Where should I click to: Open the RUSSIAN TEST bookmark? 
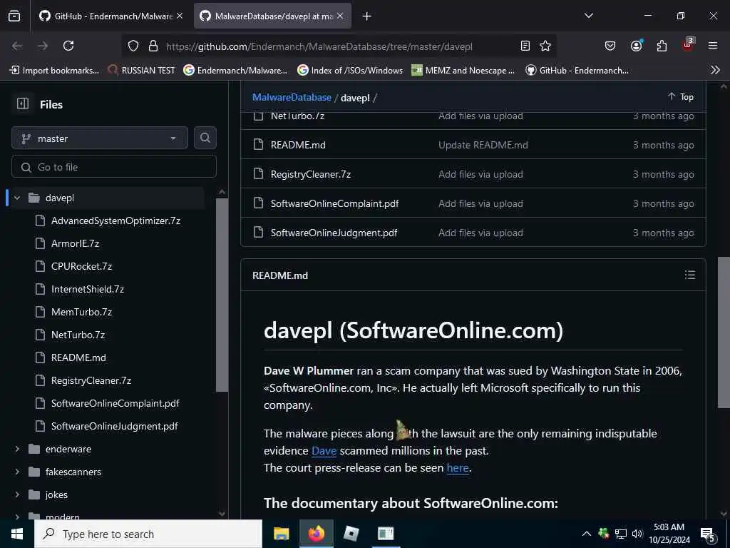(142, 71)
